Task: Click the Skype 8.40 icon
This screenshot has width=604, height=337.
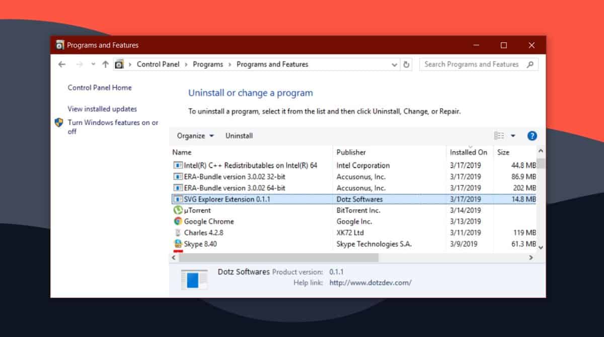Action: click(x=178, y=244)
